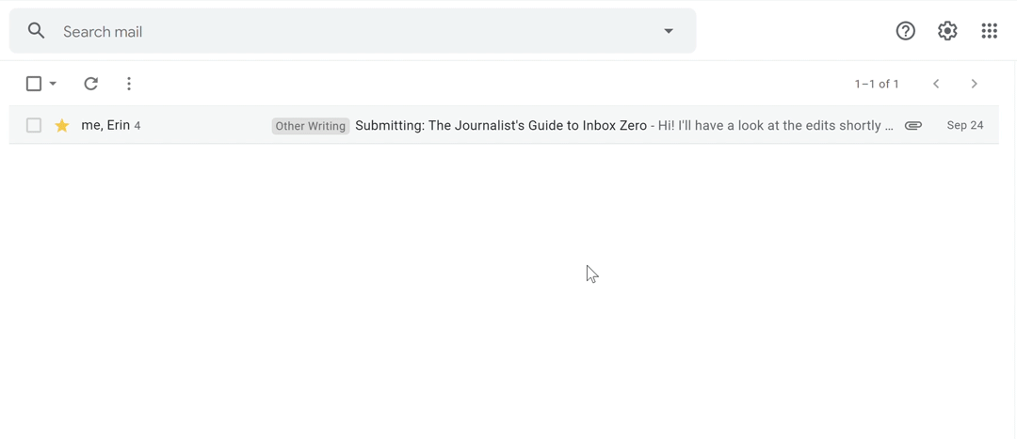Click the search magnifier icon
Screen dimensions: 1017x439
pos(36,31)
